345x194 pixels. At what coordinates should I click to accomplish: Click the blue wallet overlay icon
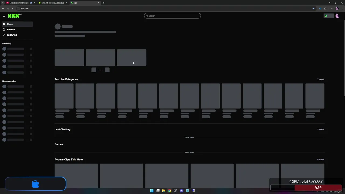pos(36,184)
